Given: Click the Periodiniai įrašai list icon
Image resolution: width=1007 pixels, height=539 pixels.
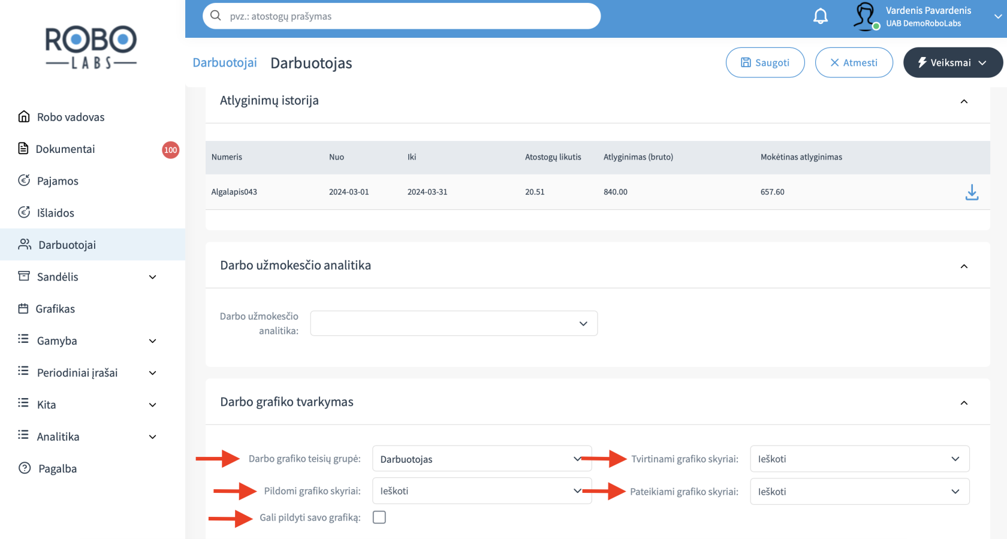Looking at the screenshot, I should point(23,371).
